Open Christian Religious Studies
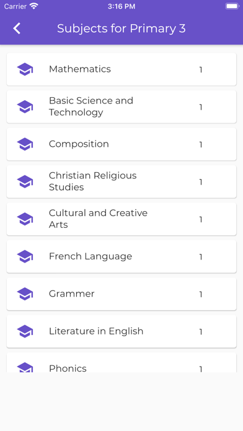 [x=122, y=181]
